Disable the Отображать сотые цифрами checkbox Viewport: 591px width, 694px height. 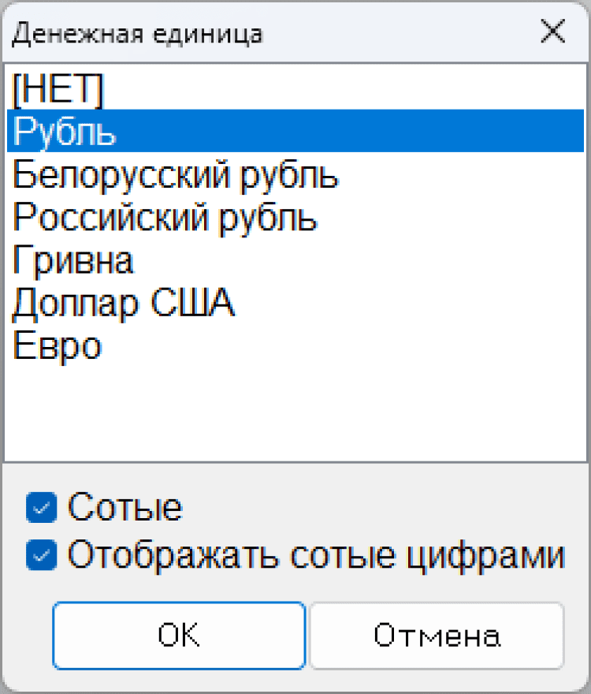click(40, 556)
